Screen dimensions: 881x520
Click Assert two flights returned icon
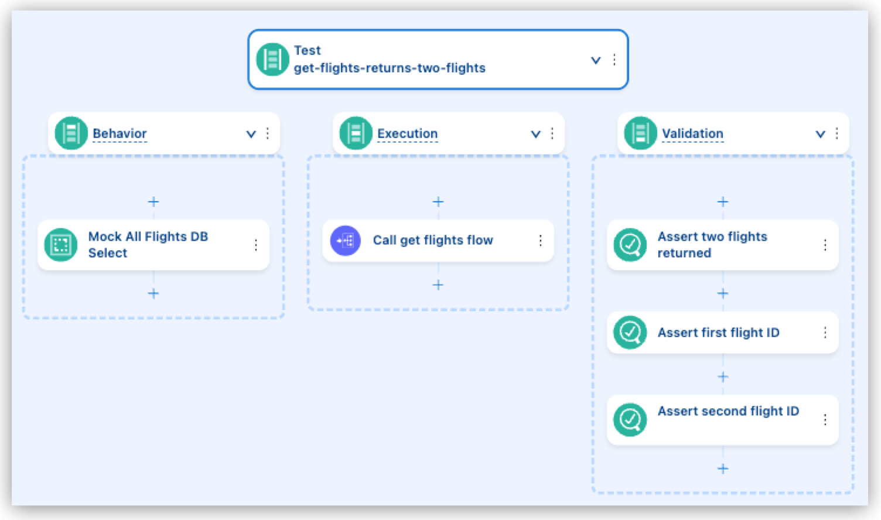630,245
